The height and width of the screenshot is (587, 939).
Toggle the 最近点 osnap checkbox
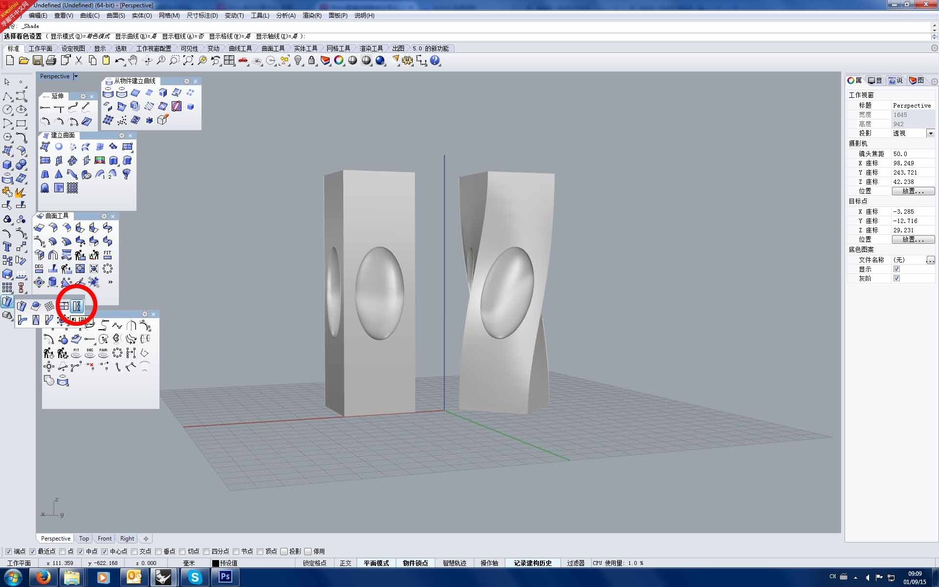pos(33,551)
